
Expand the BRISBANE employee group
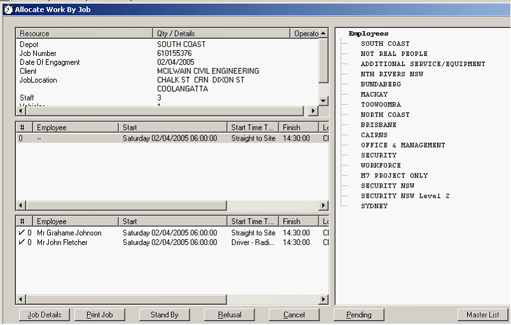coord(378,125)
